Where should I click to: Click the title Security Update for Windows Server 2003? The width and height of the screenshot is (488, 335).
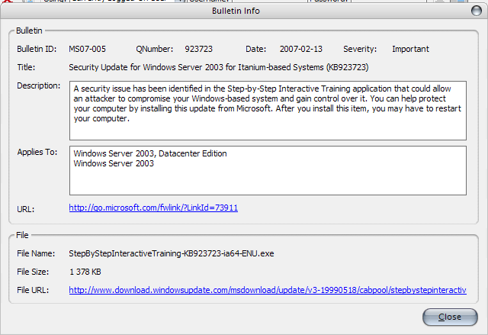(x=219, y=67)
